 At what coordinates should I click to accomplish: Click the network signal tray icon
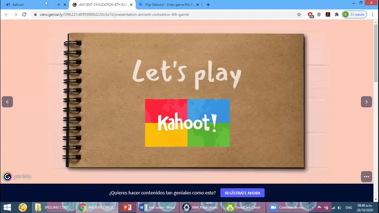(x=333, y=208)
